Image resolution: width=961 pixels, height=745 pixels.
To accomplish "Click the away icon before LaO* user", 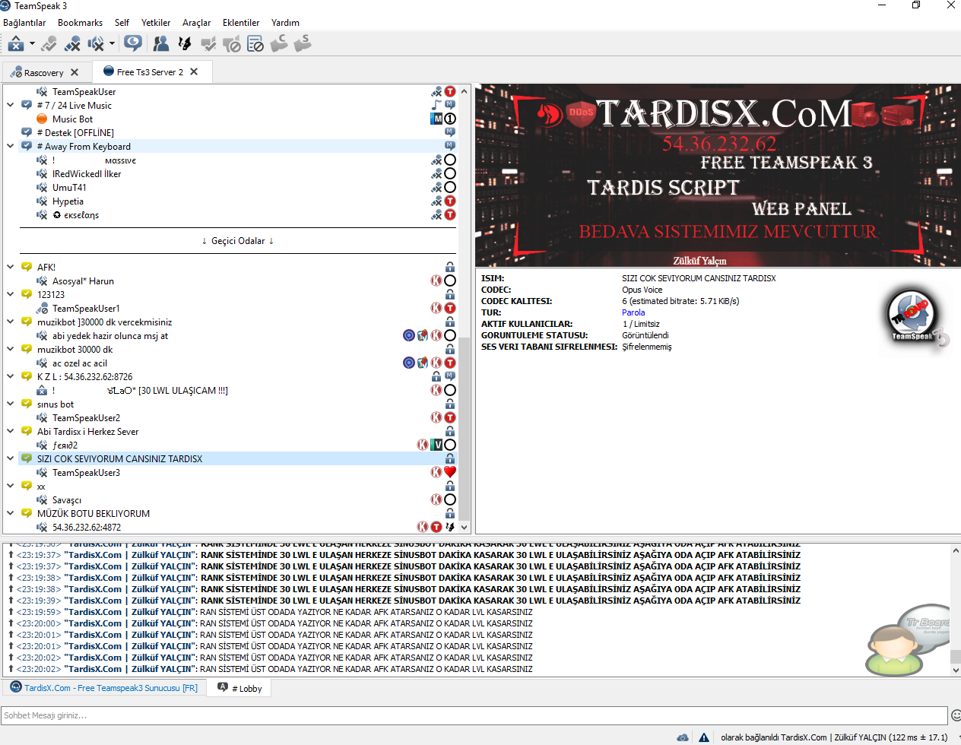I will (x=42, y=391).
